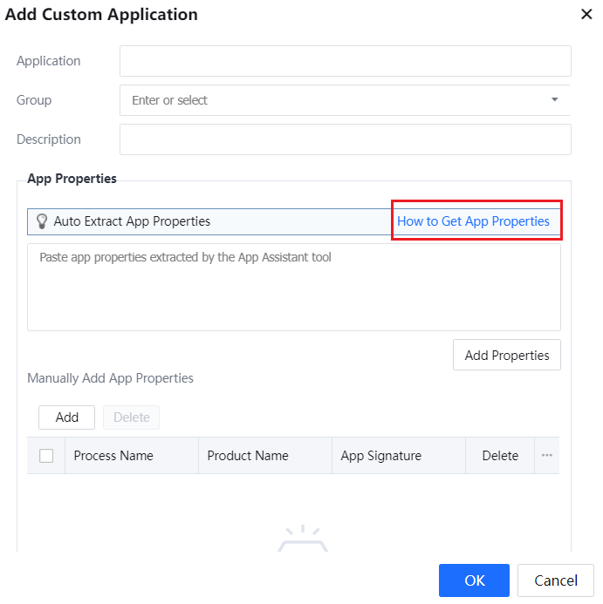Open How to Get App Properties link
Screen dimensions: 603x604
coord(473,221)
